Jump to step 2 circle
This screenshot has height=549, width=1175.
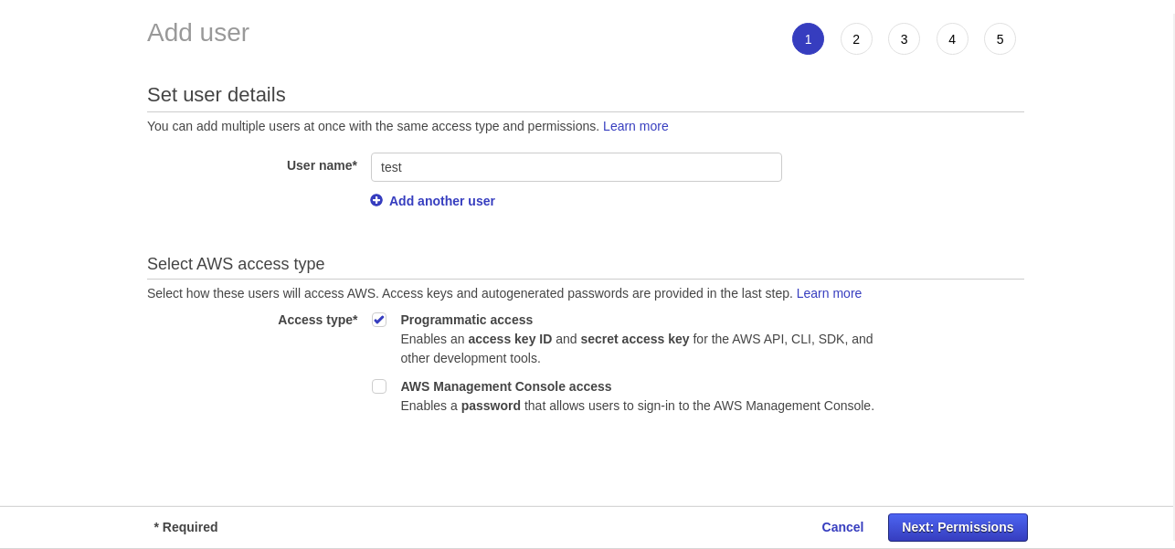[856, 39]
